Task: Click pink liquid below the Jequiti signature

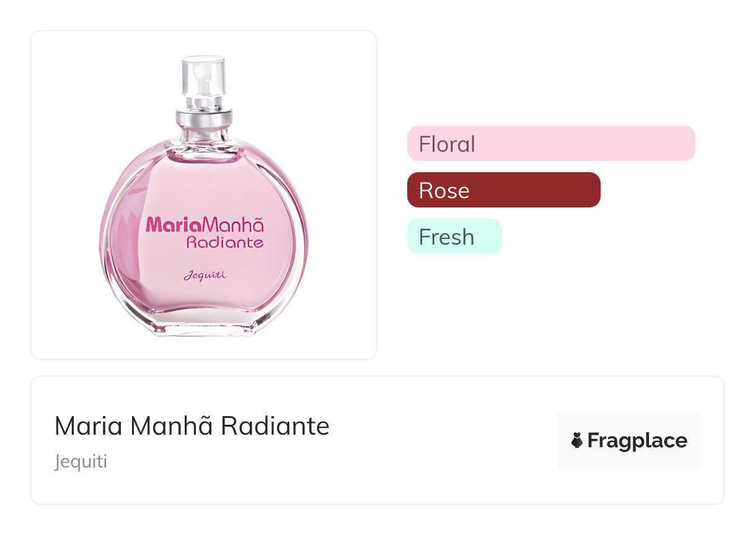Action: coord(205,297)
